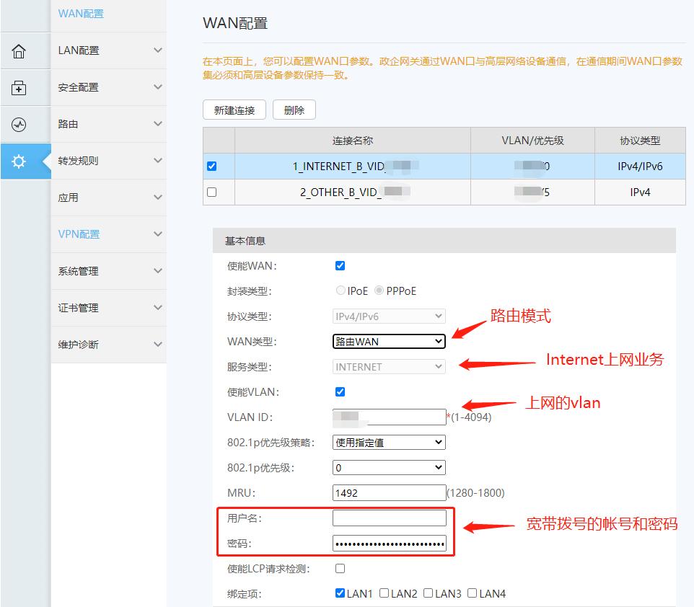Uncheck the 使能WAN checkbox
This screenshot has width=694, height=607.
click(x=340, y=265)
